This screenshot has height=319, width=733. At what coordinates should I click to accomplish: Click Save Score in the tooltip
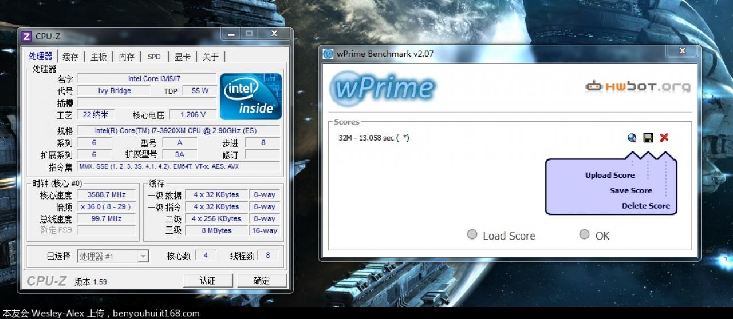[630, 190]
